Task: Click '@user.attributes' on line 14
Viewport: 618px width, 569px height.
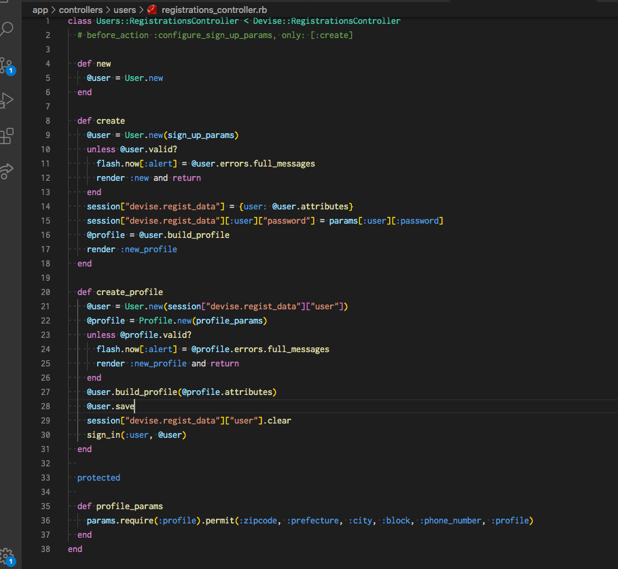Action: (x=310, y=207)
